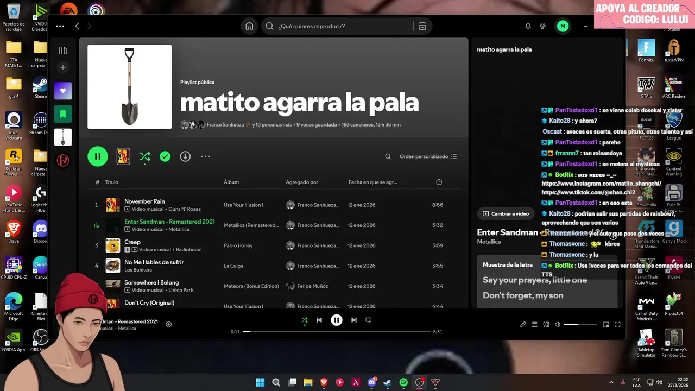The height and width of the screenshot is (391, 695).
Task: Enter full screen mode
Action: (x=617, y=324)
